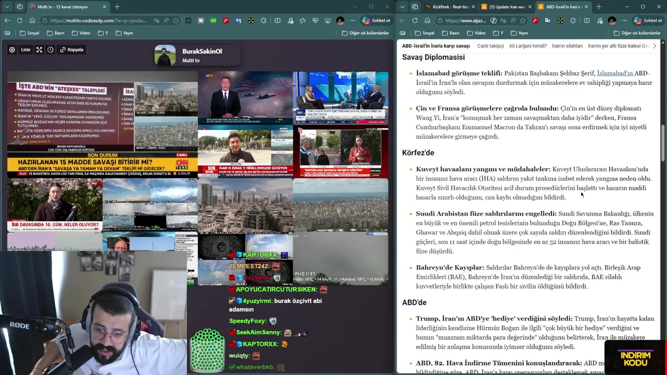The image size is (667, 375).
Task: Open Basın bookmarks folder in left browser
Action: click(56, 33)
